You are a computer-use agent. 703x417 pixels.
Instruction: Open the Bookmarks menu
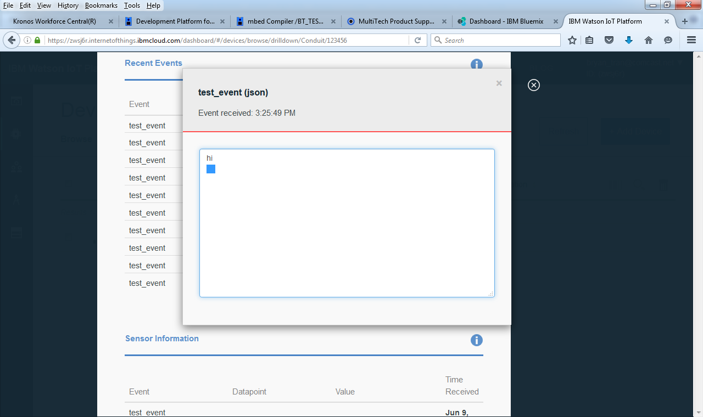pos(101,5)
